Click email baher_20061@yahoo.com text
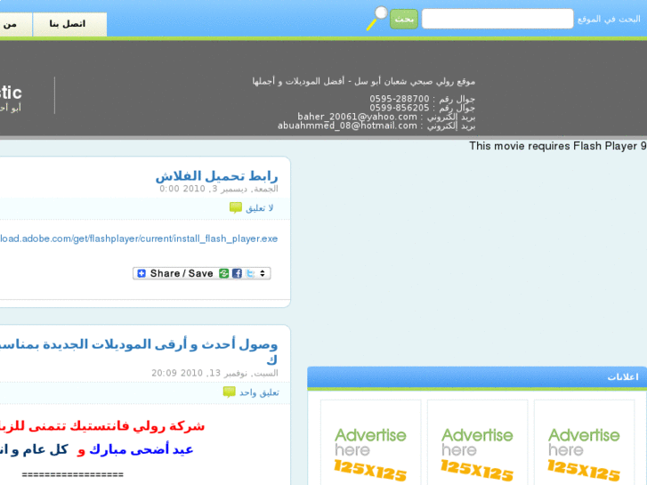Viewport: 647px width, 485px height. [x=358, y=117]
